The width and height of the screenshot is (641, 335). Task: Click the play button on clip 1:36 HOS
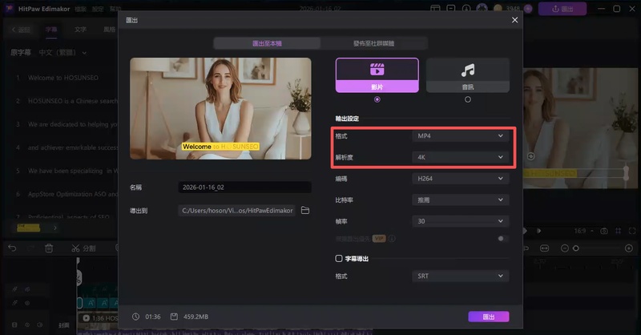pos(86,318)
